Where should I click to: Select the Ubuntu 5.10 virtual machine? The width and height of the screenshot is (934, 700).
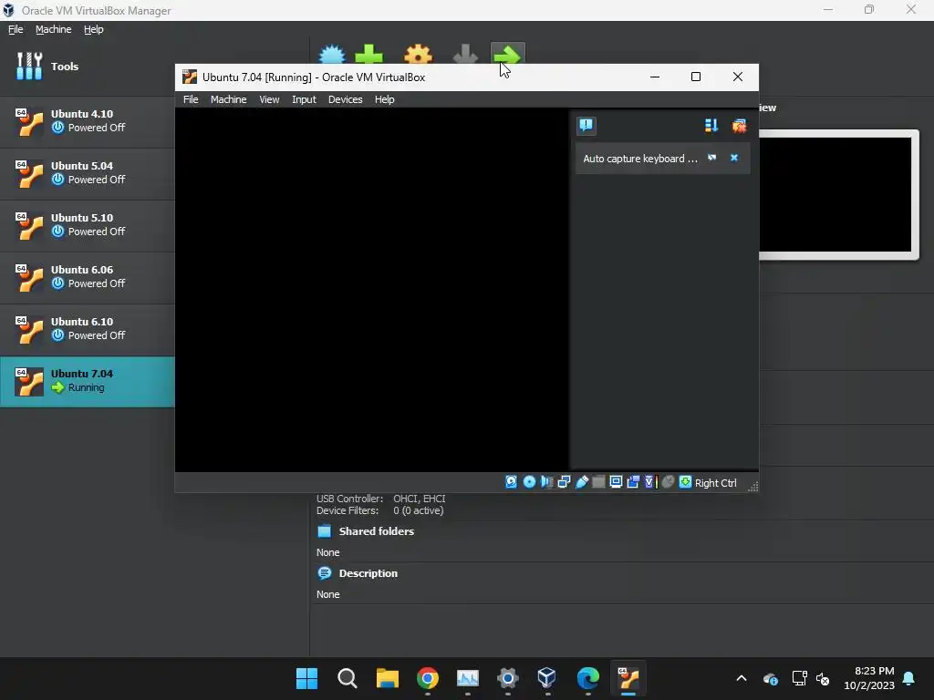tap(87, 225)
